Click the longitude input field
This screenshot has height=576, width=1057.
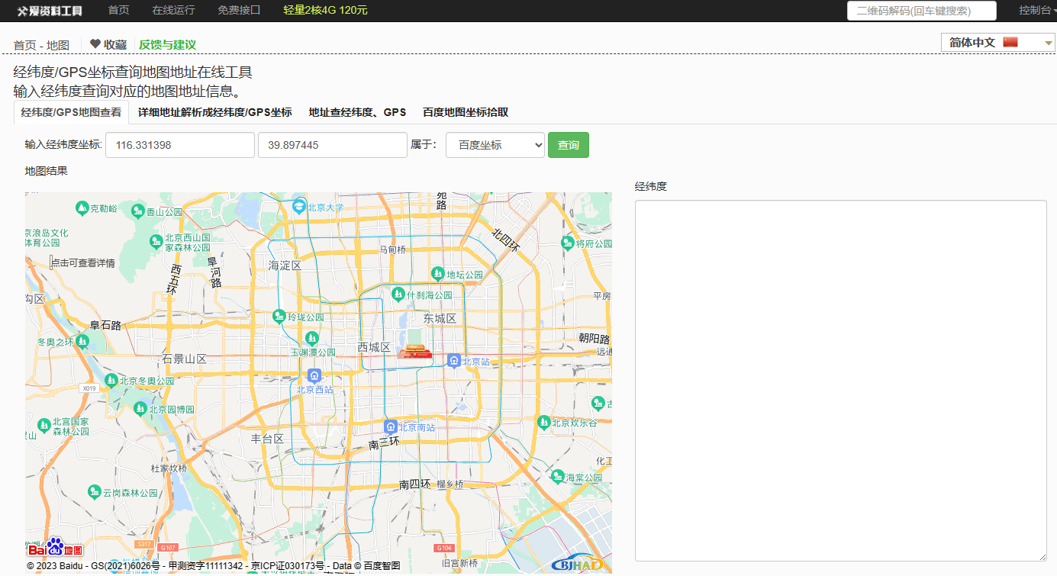(179, 145)
